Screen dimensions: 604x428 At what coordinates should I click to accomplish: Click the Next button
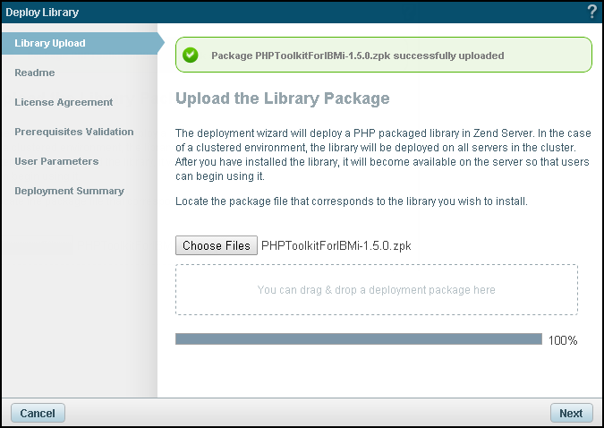571,413
